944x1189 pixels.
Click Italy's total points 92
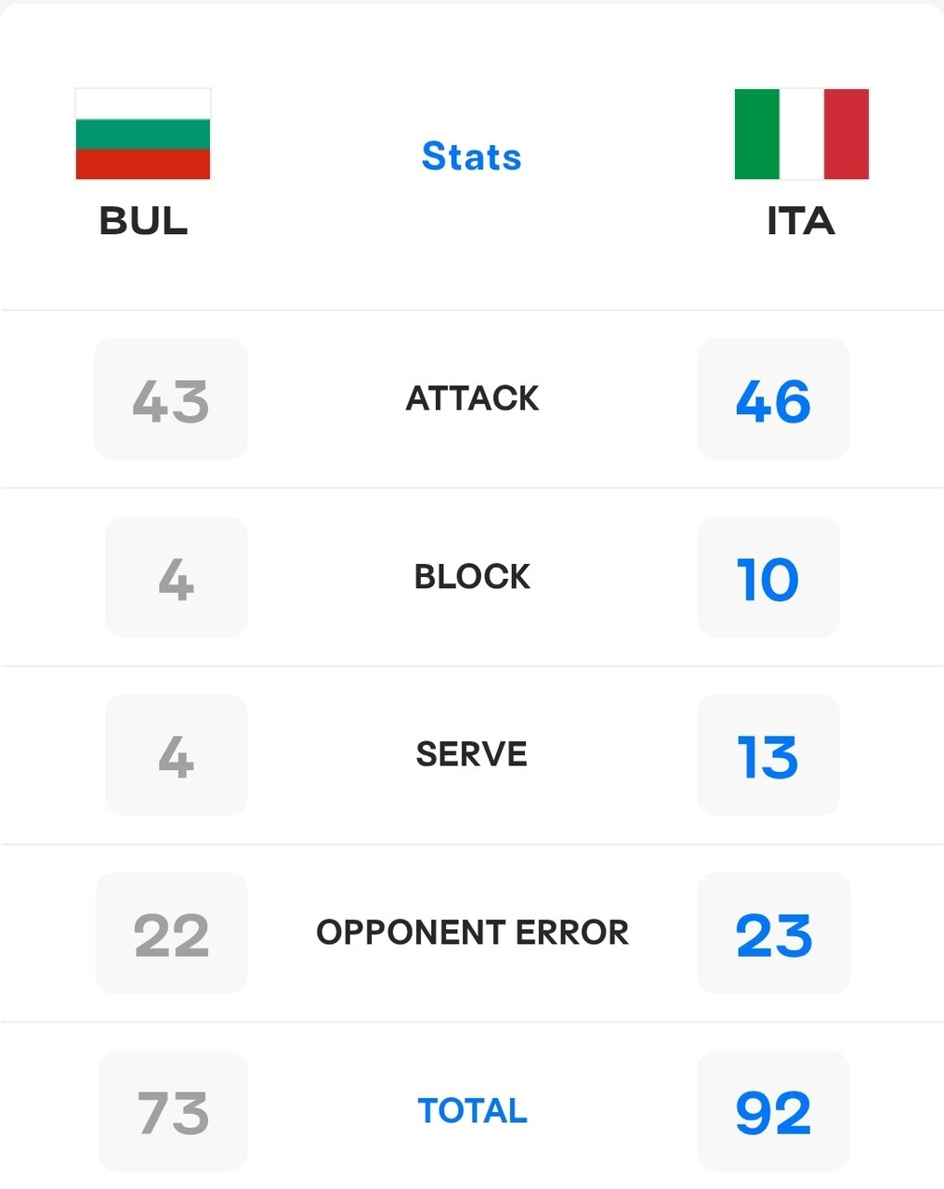tap(773, 1111)
